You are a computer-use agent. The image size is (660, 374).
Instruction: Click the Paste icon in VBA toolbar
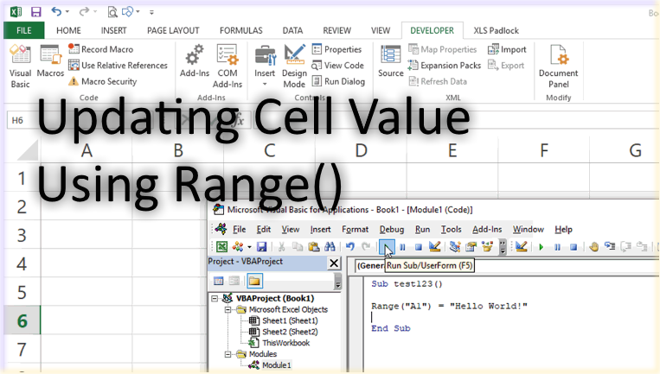[314, 247]
